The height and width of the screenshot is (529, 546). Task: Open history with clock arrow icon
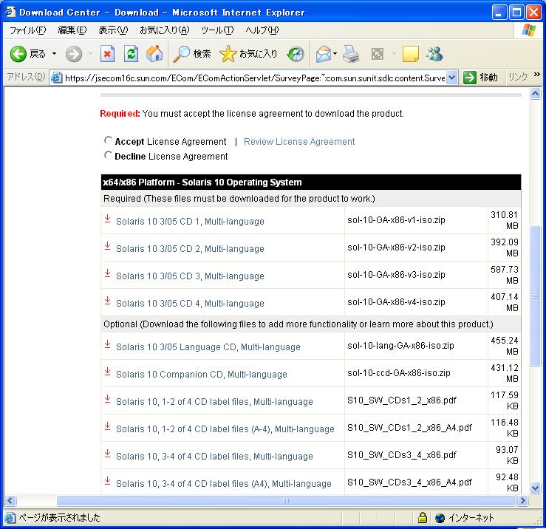pos(296,54)
